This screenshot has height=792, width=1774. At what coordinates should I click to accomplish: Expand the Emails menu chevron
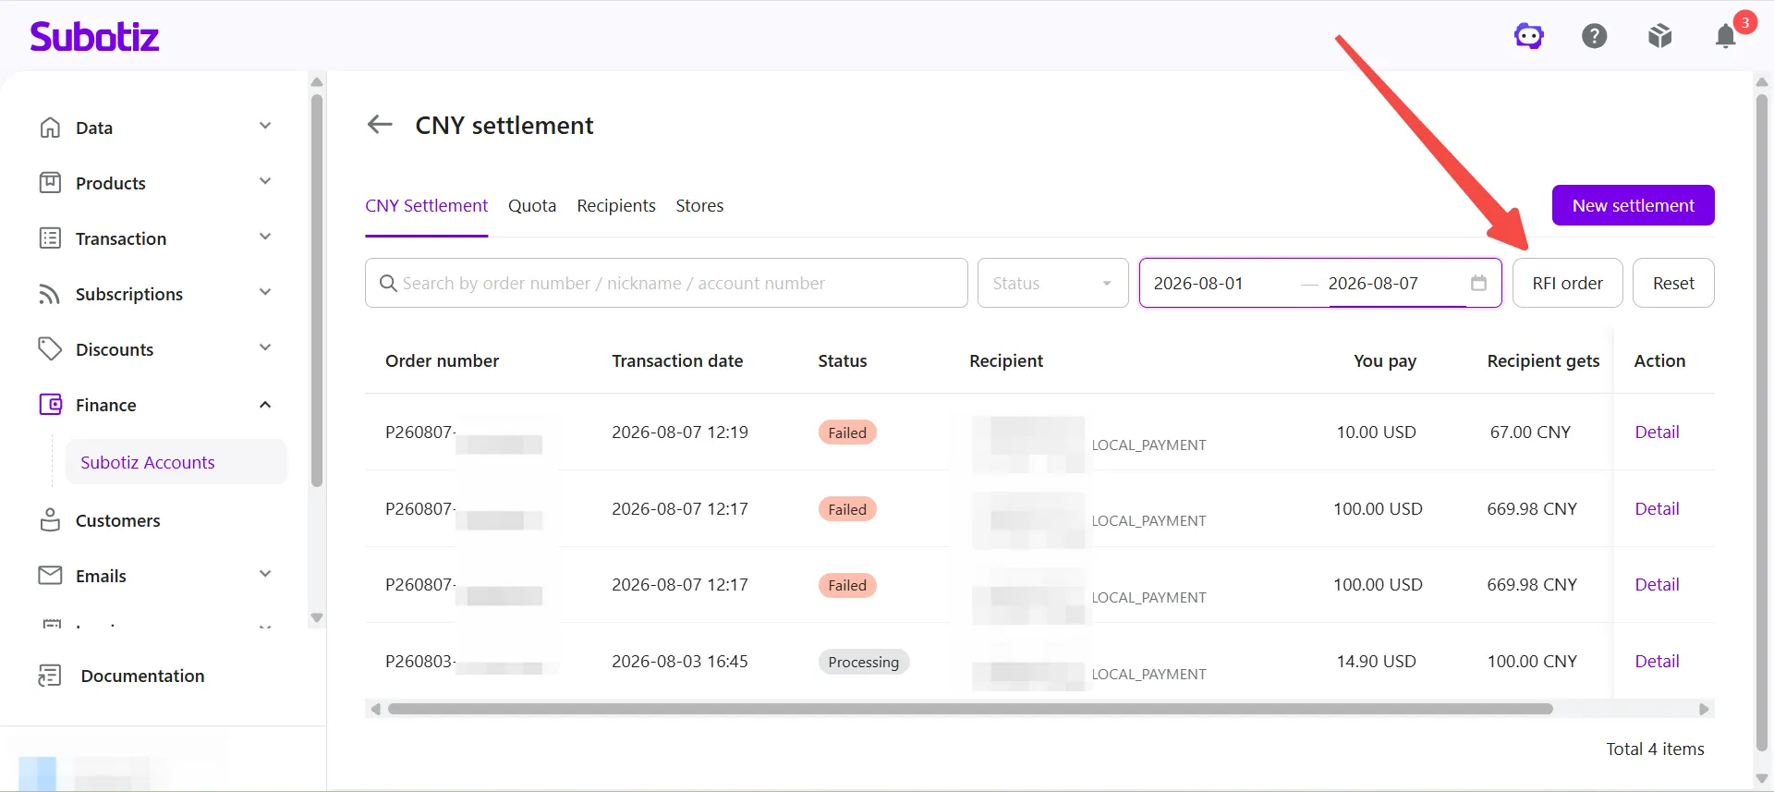coord(265,574)
